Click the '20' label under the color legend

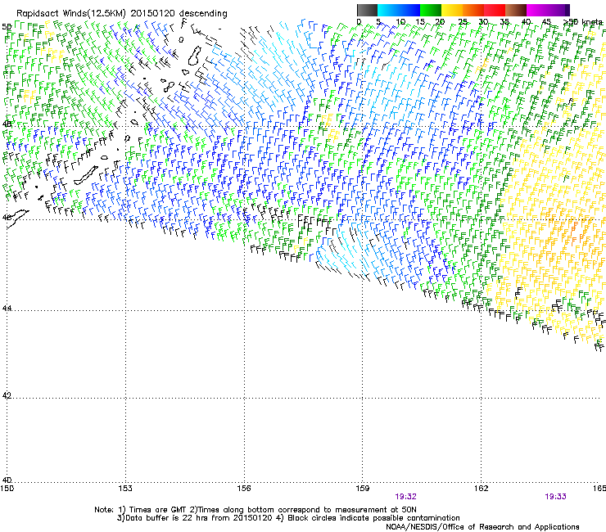441,22
